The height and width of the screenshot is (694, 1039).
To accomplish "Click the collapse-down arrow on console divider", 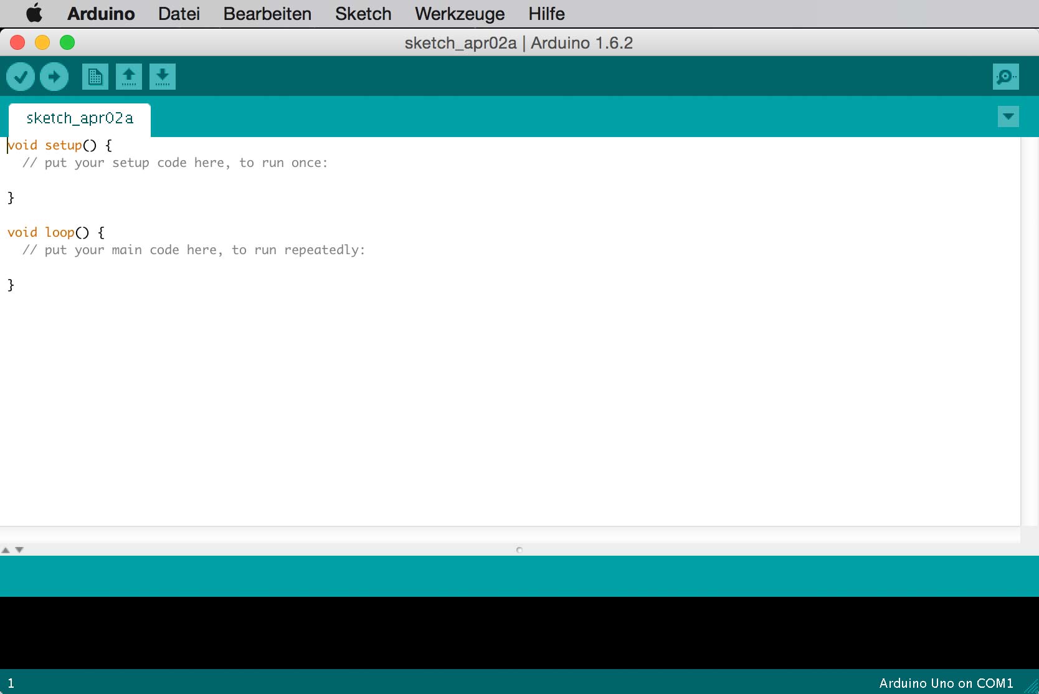I will coord(19,549).
